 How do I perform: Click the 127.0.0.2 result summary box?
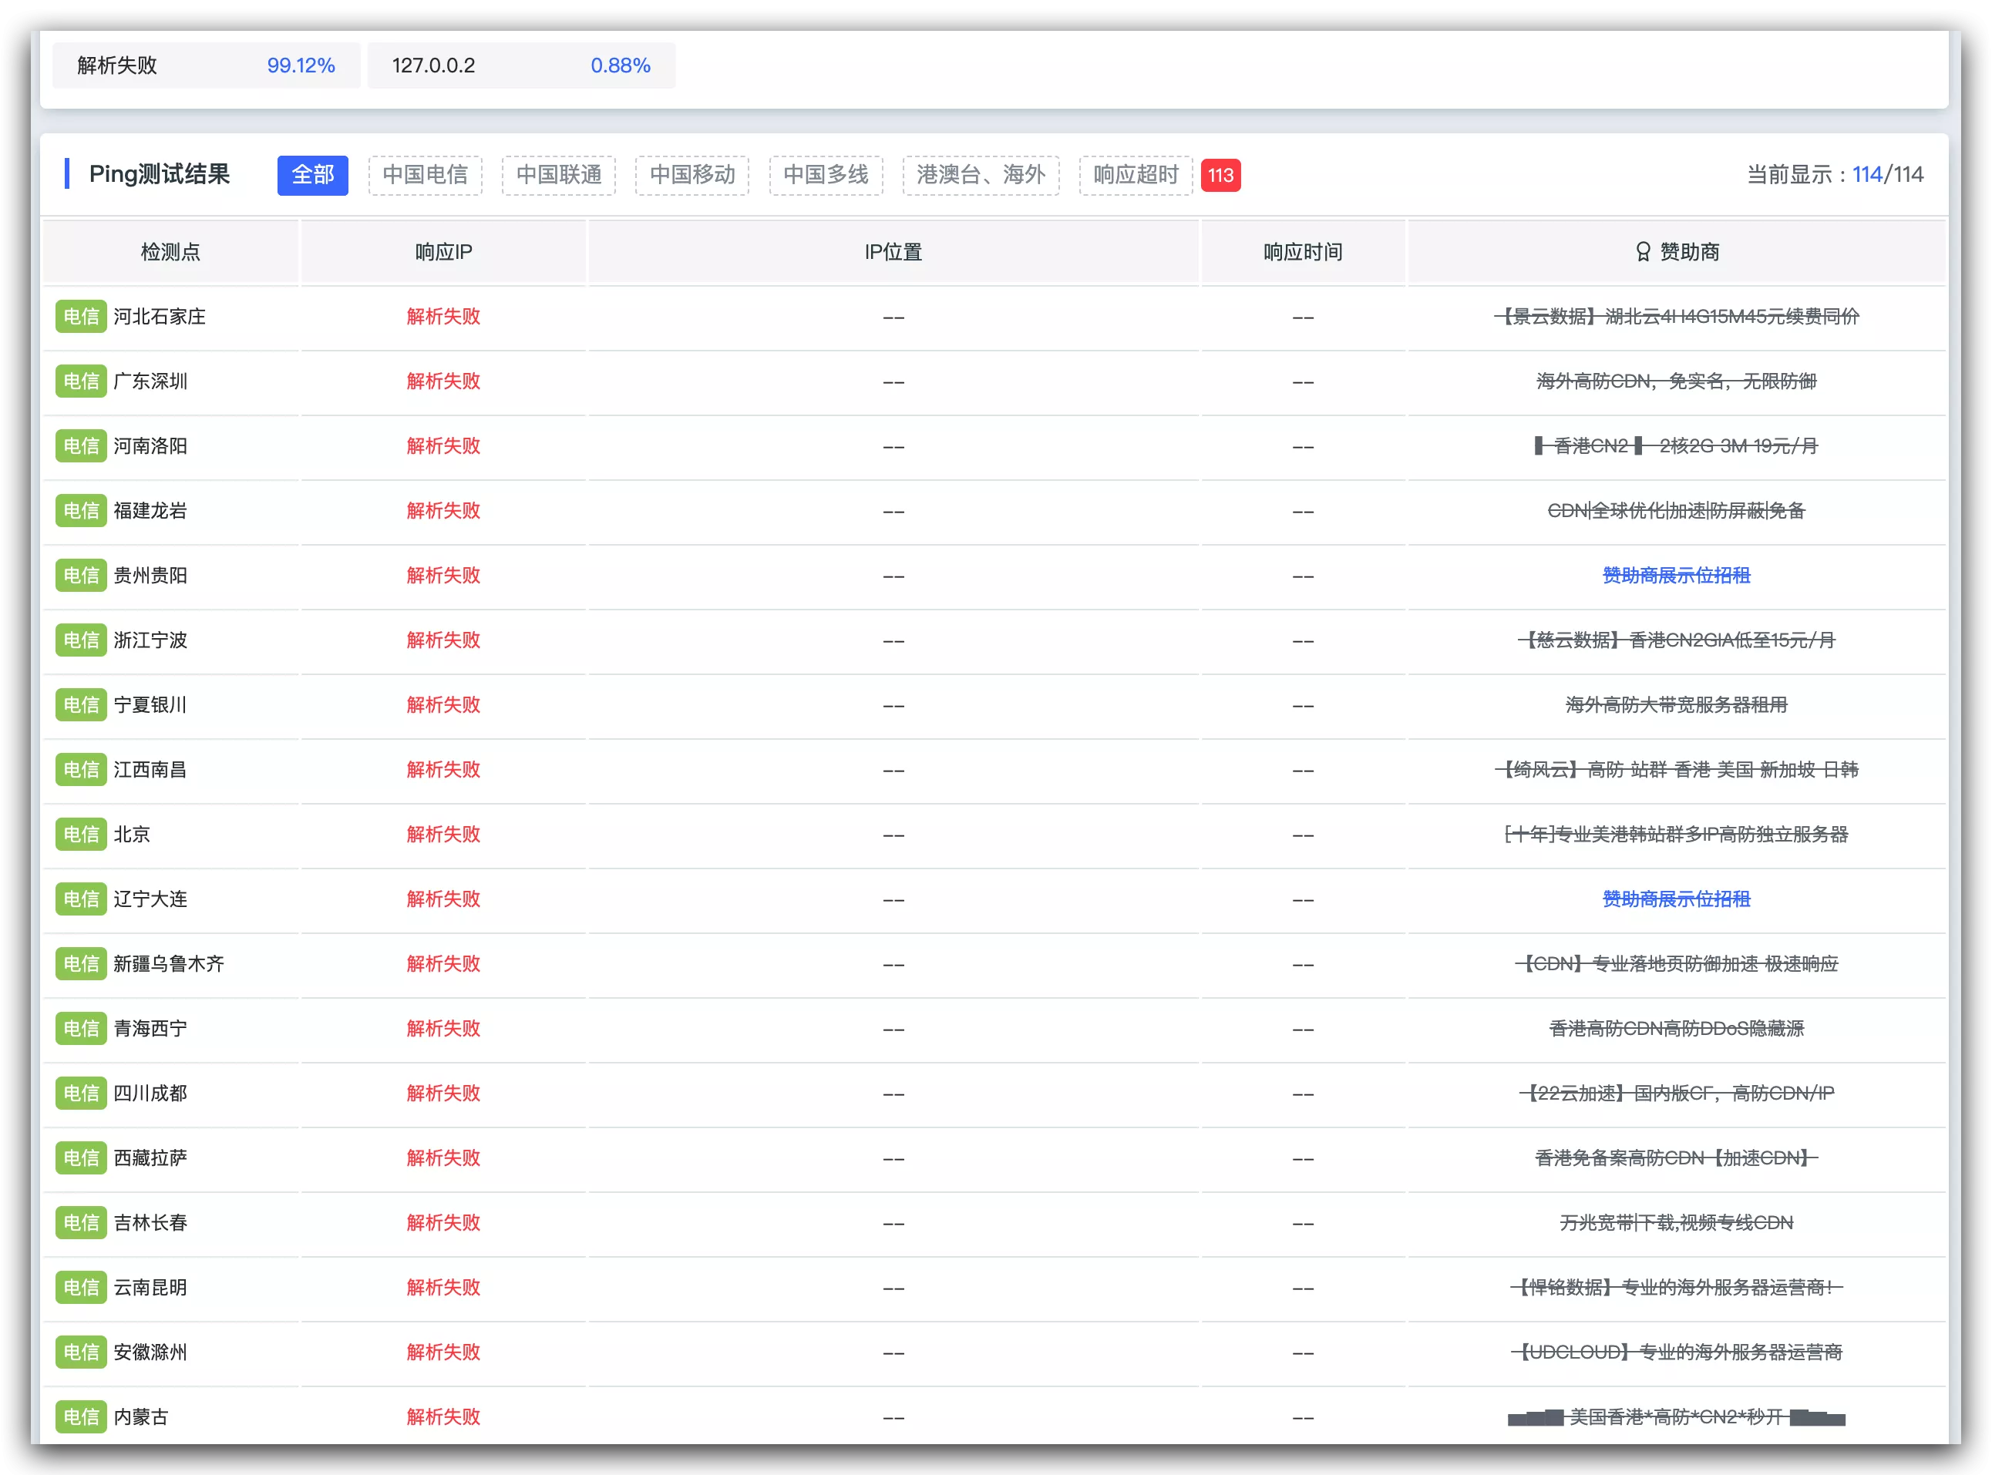click(x=521, y=66)
